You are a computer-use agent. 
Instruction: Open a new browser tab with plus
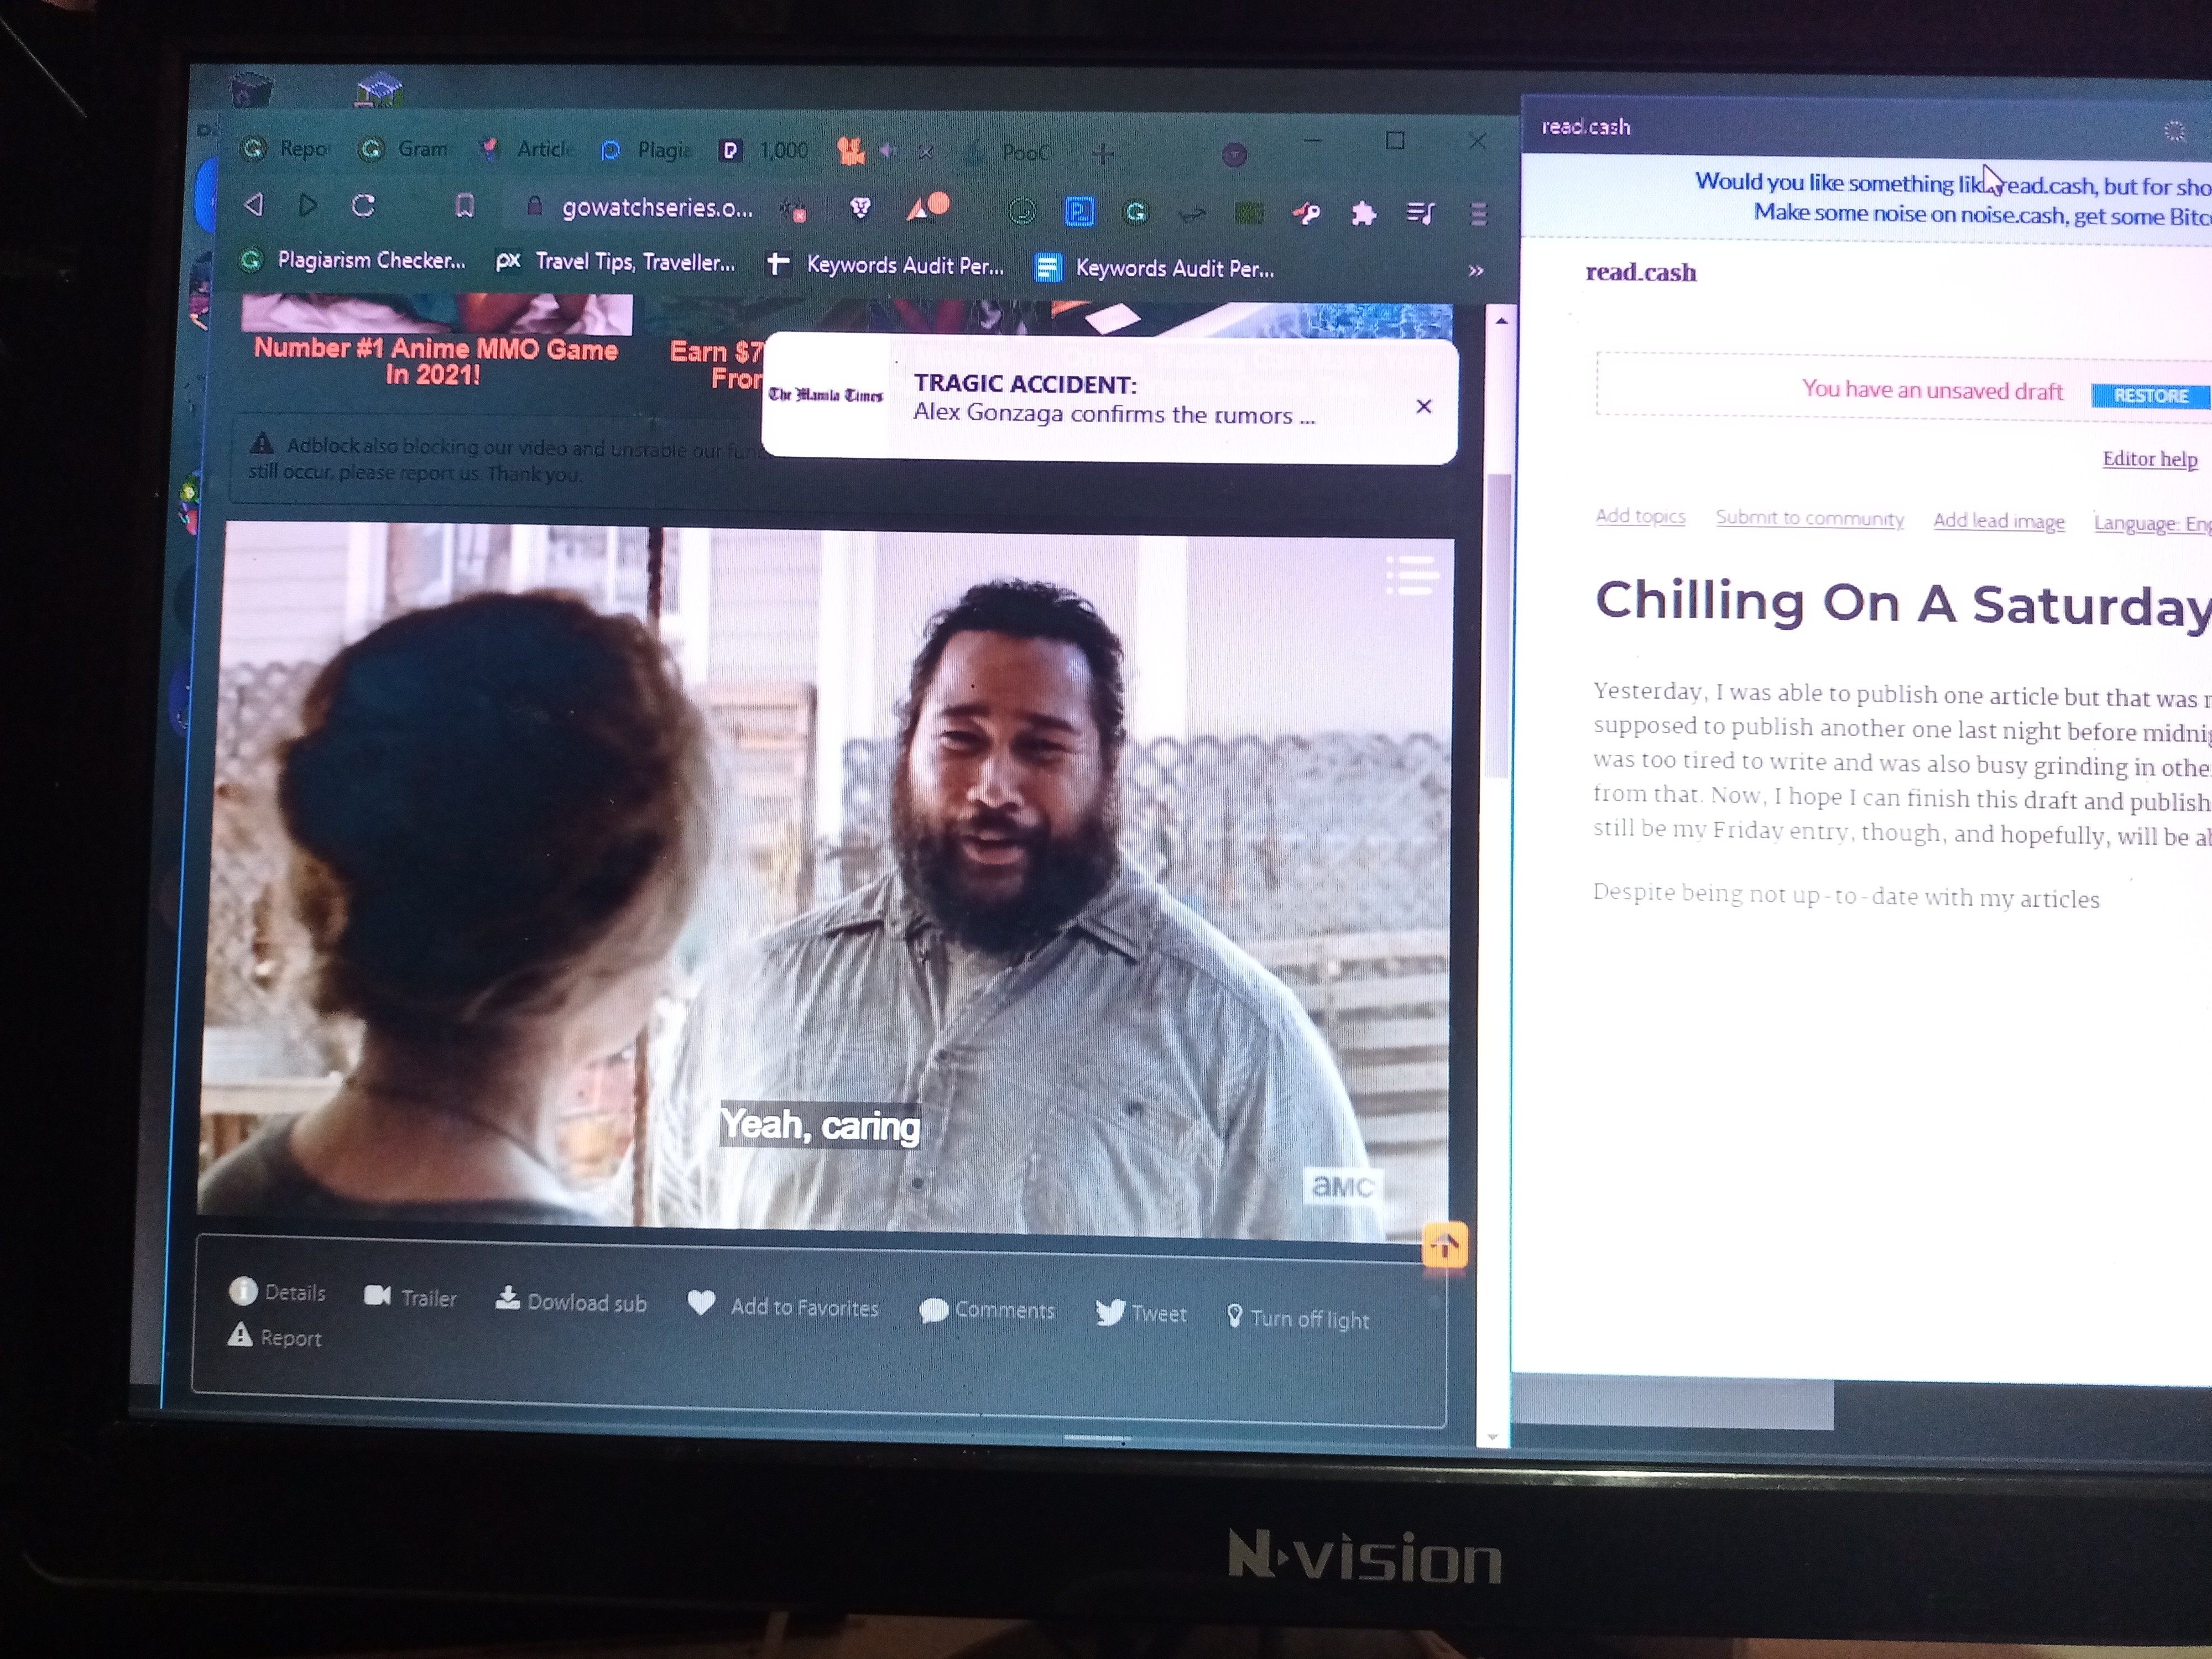pos(1103,153)
